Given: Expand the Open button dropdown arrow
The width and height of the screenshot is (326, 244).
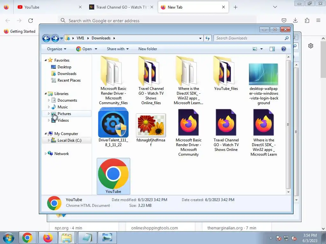Looking at the screenshot, I should click(96, 49).
